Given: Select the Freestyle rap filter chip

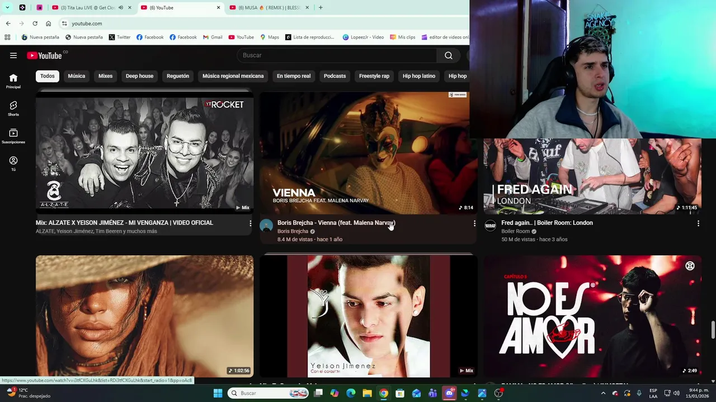Looking at the screenshot, I should coord(374,76).
